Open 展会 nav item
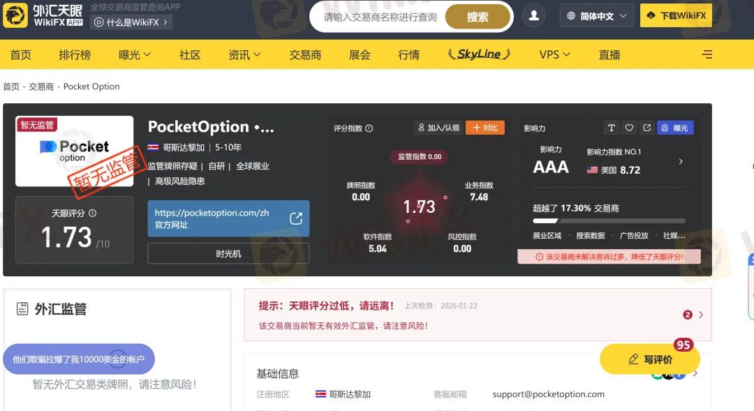 pos(360,55)
